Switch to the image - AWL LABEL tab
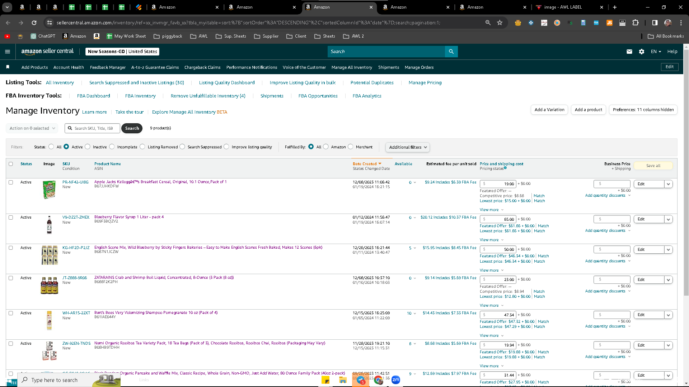 [x=570, y=7]
